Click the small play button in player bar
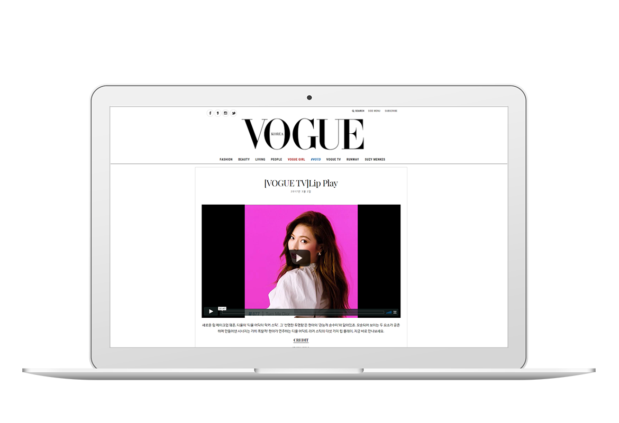619x423 pixels. click(x=211, y=312)
